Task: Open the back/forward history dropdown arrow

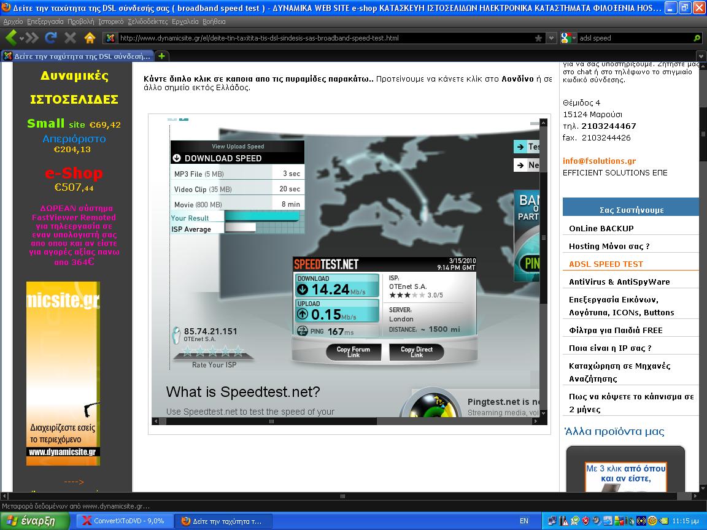Action: (x=21, y=38)
